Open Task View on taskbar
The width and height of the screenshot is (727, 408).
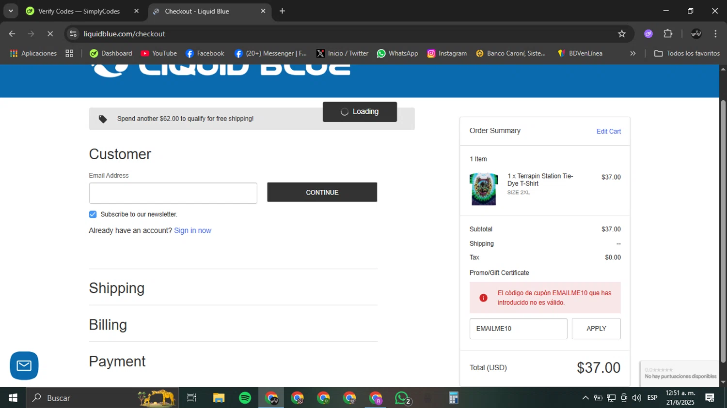point(192,398)
